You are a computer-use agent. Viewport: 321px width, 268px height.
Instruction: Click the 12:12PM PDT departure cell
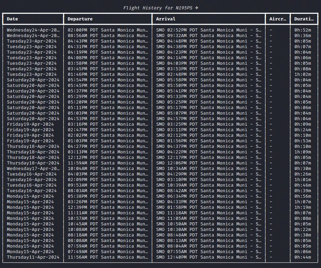(108, 157)
